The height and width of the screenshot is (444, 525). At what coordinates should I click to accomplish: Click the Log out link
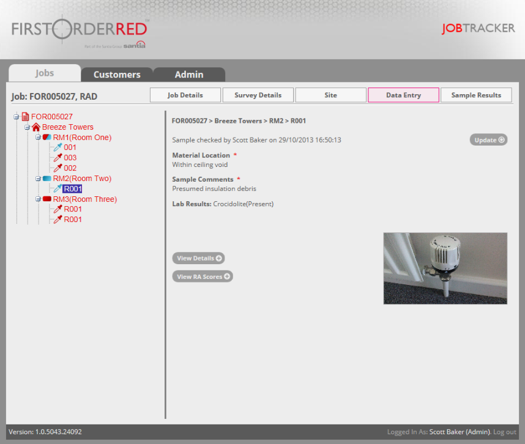tap(505, 432)
